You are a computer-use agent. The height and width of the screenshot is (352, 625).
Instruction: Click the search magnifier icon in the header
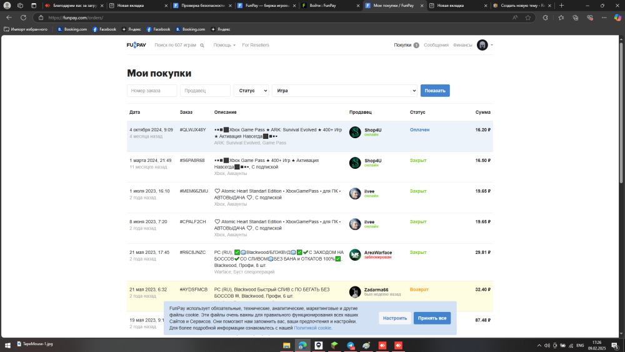[x=202, y=46]
